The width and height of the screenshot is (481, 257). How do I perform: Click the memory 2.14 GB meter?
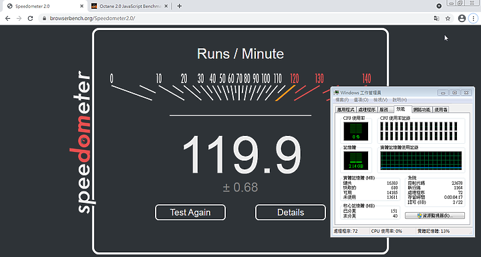[356, 161]
